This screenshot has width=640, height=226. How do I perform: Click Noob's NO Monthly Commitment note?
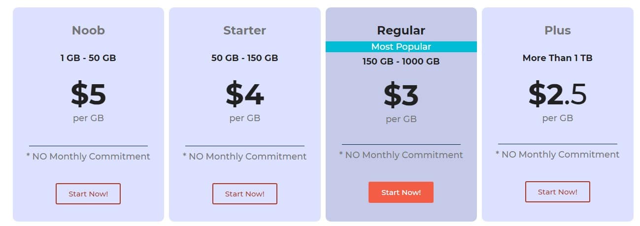click(x=88, y=157)
